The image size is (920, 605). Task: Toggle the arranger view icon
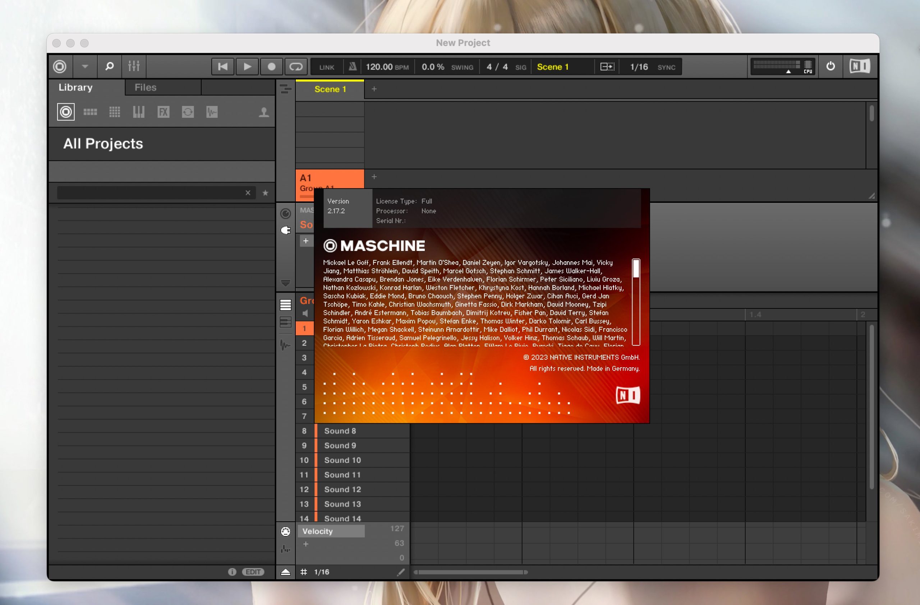(285, 89)
